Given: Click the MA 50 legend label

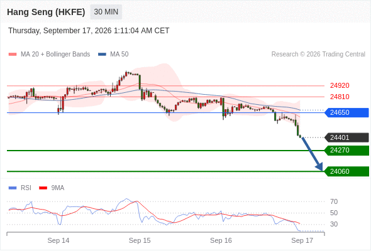Looking at the screenshot, I should (119, 55).
